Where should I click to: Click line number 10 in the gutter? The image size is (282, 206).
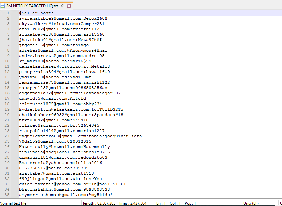pos(7,61)
